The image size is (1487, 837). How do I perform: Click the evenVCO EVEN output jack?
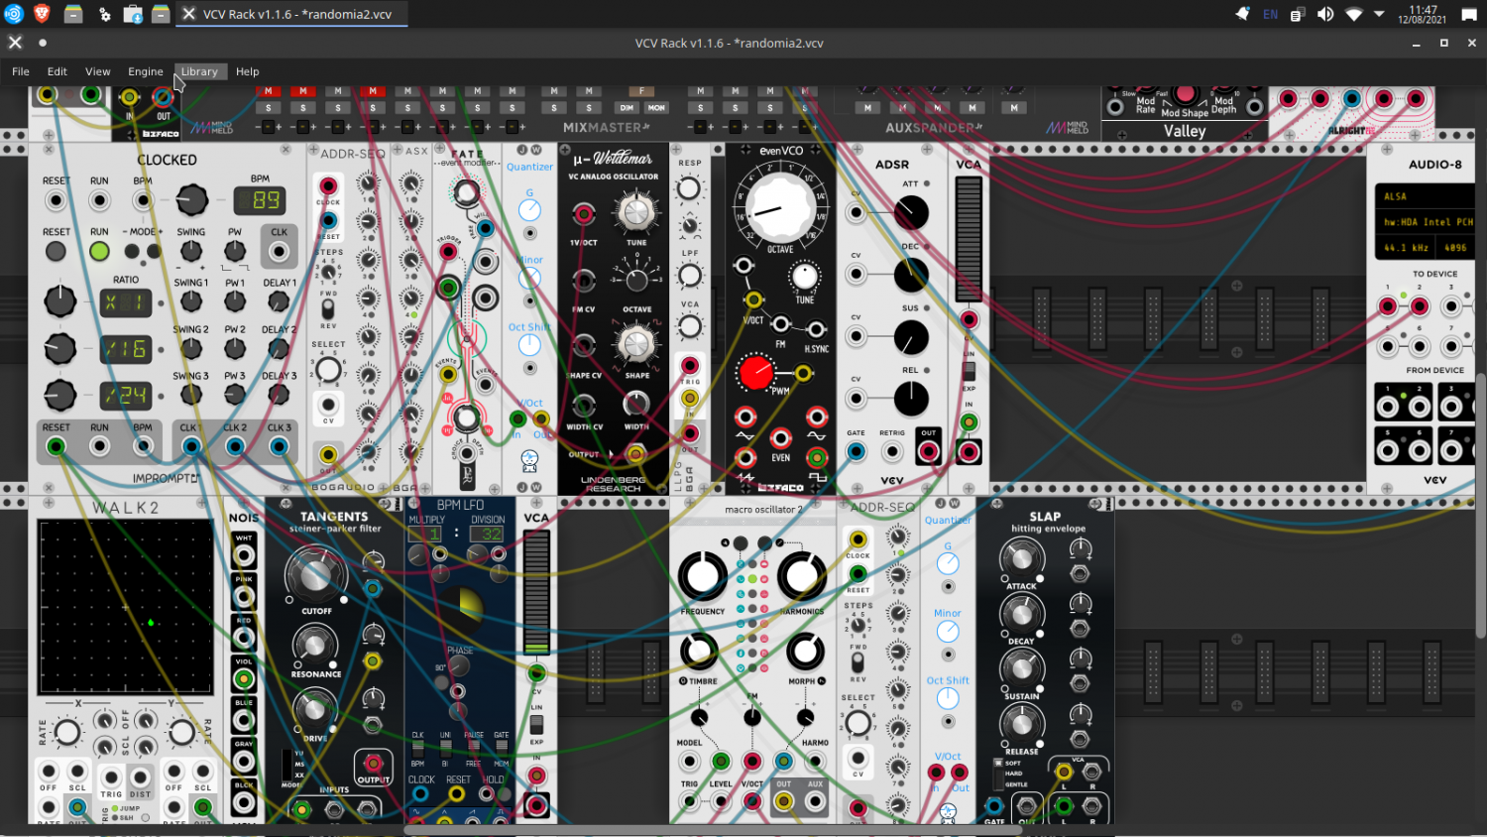click(x=781, y=438)
